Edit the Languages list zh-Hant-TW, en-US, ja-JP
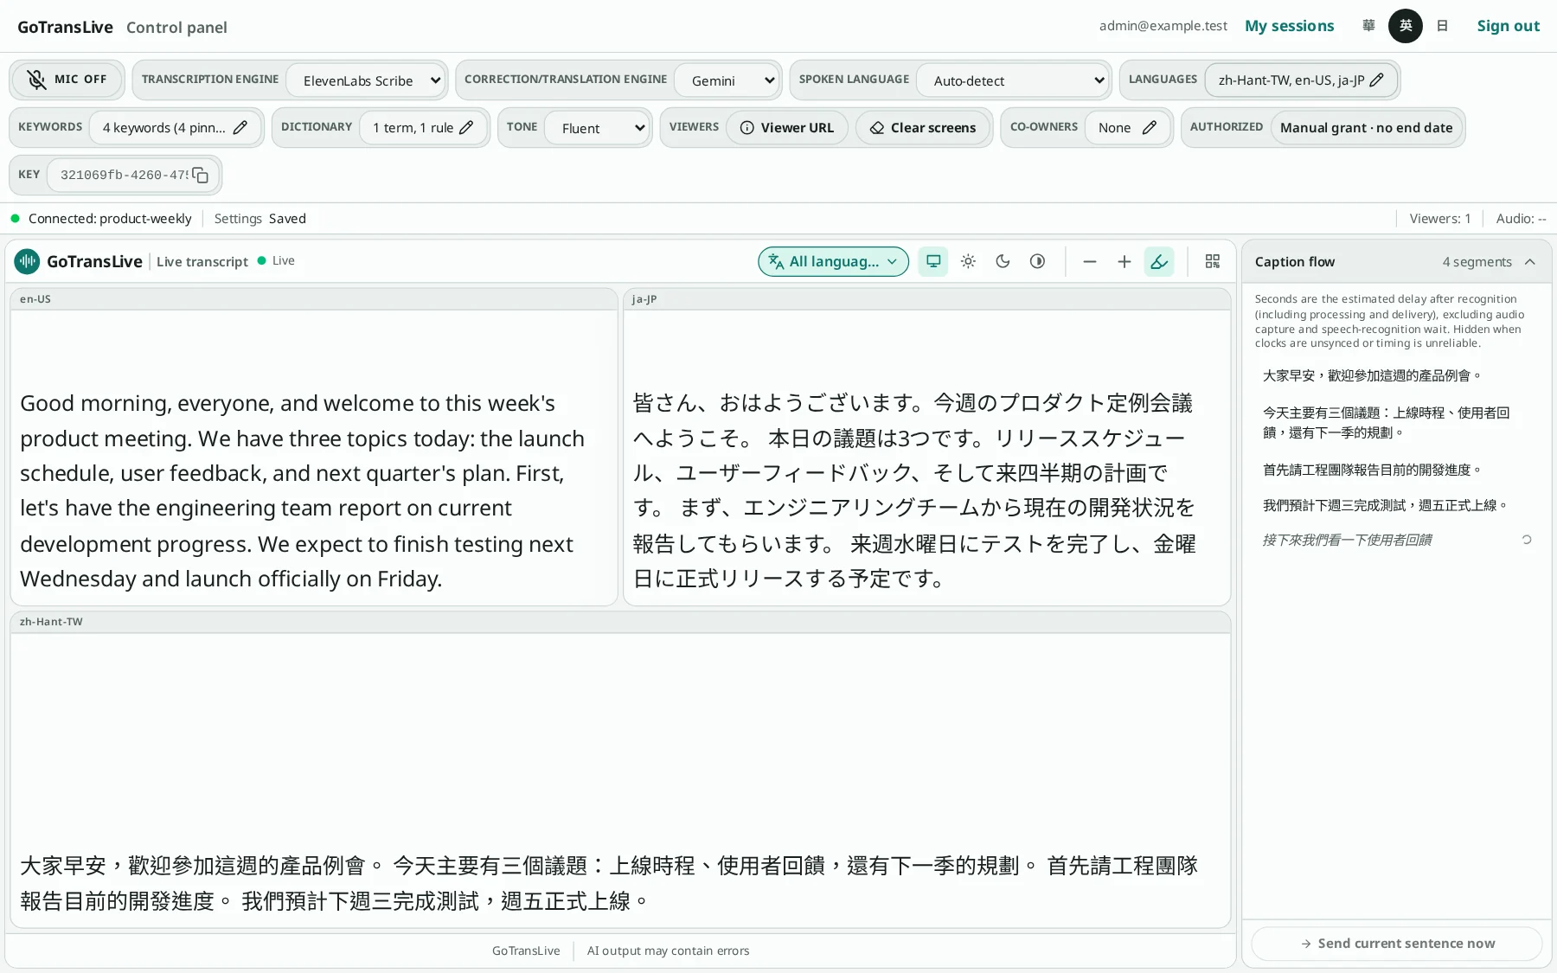 1301,80
